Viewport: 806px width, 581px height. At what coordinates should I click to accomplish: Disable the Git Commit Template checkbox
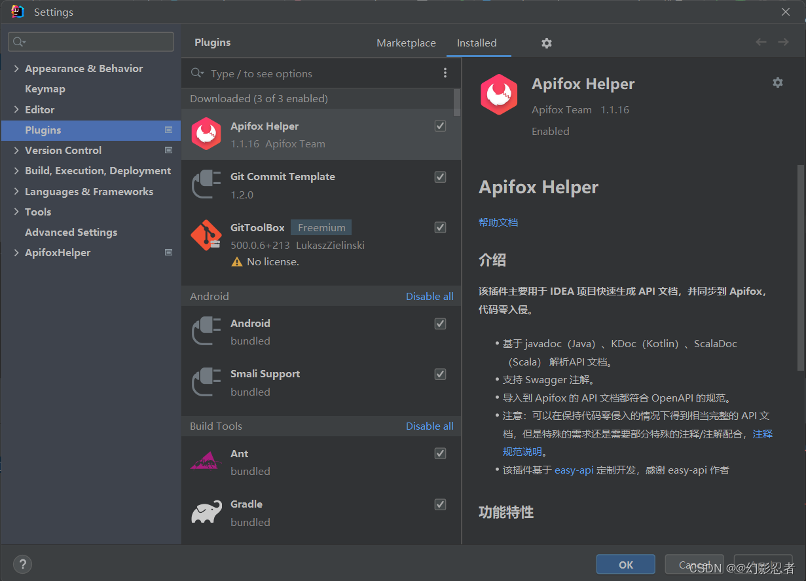coord(441,177)
